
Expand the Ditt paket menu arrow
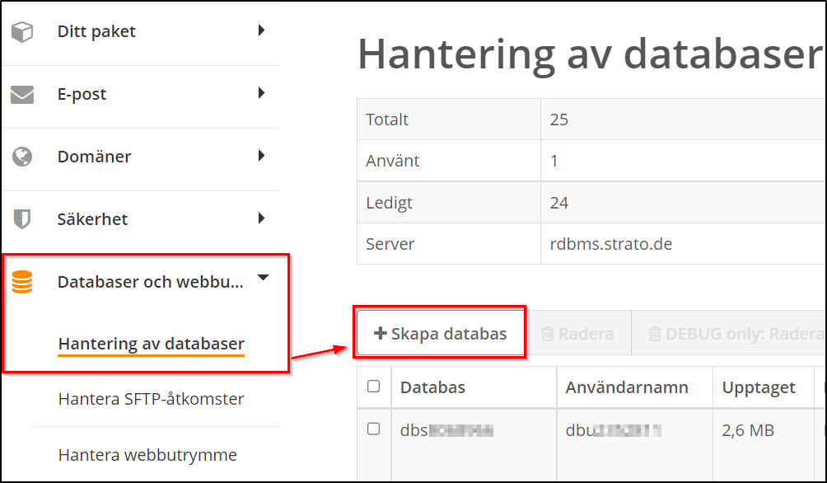[x=261, y=30]
